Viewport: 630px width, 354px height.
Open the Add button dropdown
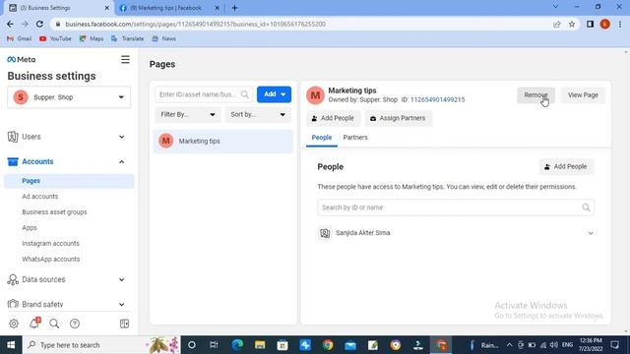274,94
